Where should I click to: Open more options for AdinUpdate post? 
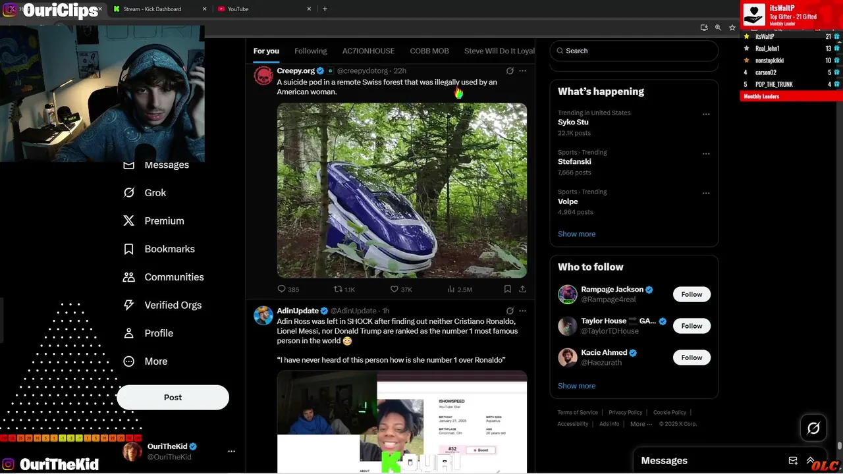pos(522,311)
